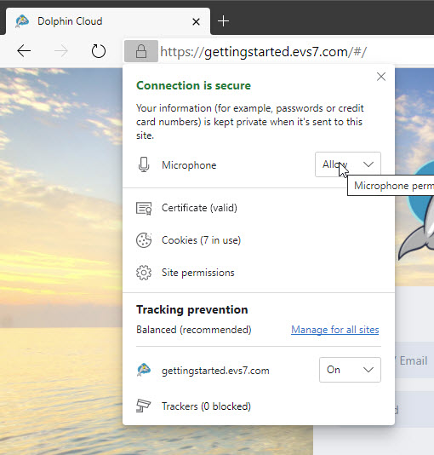Open Cookies (7 in use)

point(201,240)
